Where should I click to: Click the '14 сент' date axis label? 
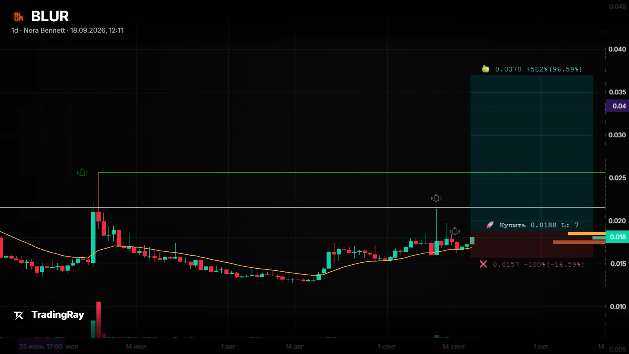454,347
